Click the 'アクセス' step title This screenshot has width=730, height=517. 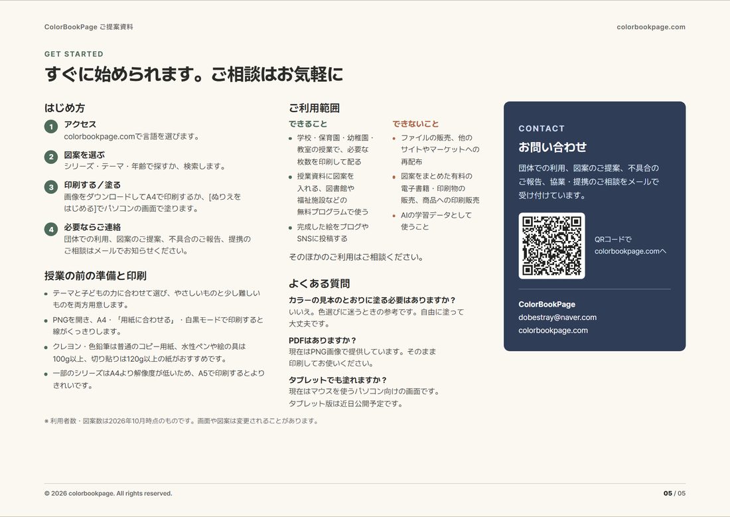click(x=80, y=124)
